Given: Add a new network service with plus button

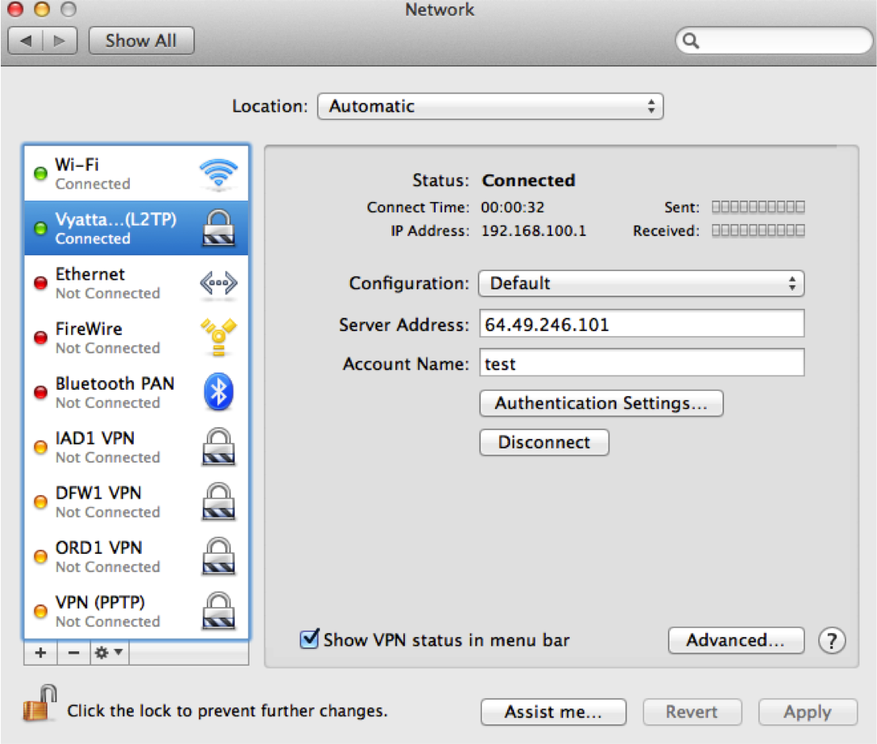Looking at the screenshot, I should [40, 653].
